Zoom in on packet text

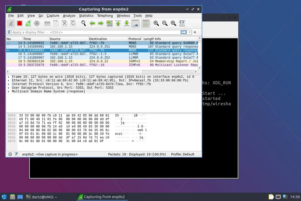[156, 24]
